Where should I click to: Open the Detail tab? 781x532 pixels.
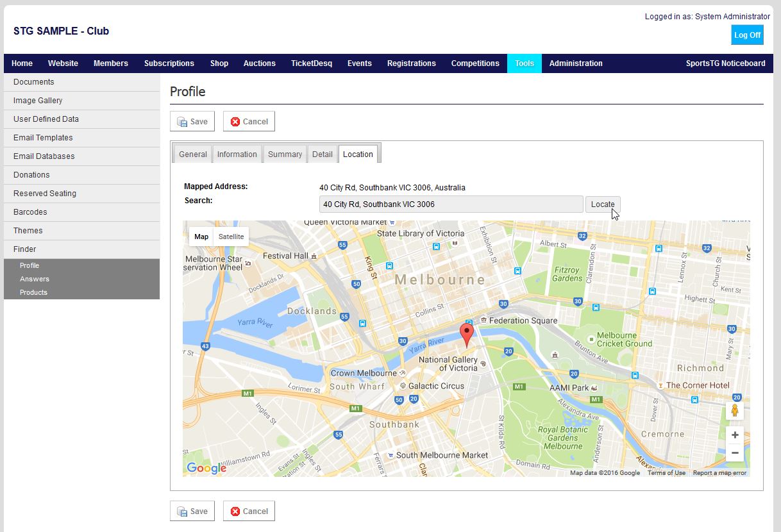click(322, 154)
